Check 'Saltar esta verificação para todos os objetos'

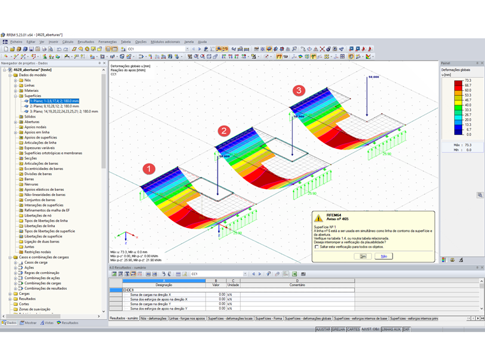317,247
